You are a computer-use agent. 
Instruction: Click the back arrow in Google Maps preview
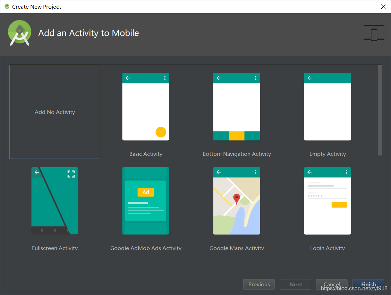pos(219,172)
